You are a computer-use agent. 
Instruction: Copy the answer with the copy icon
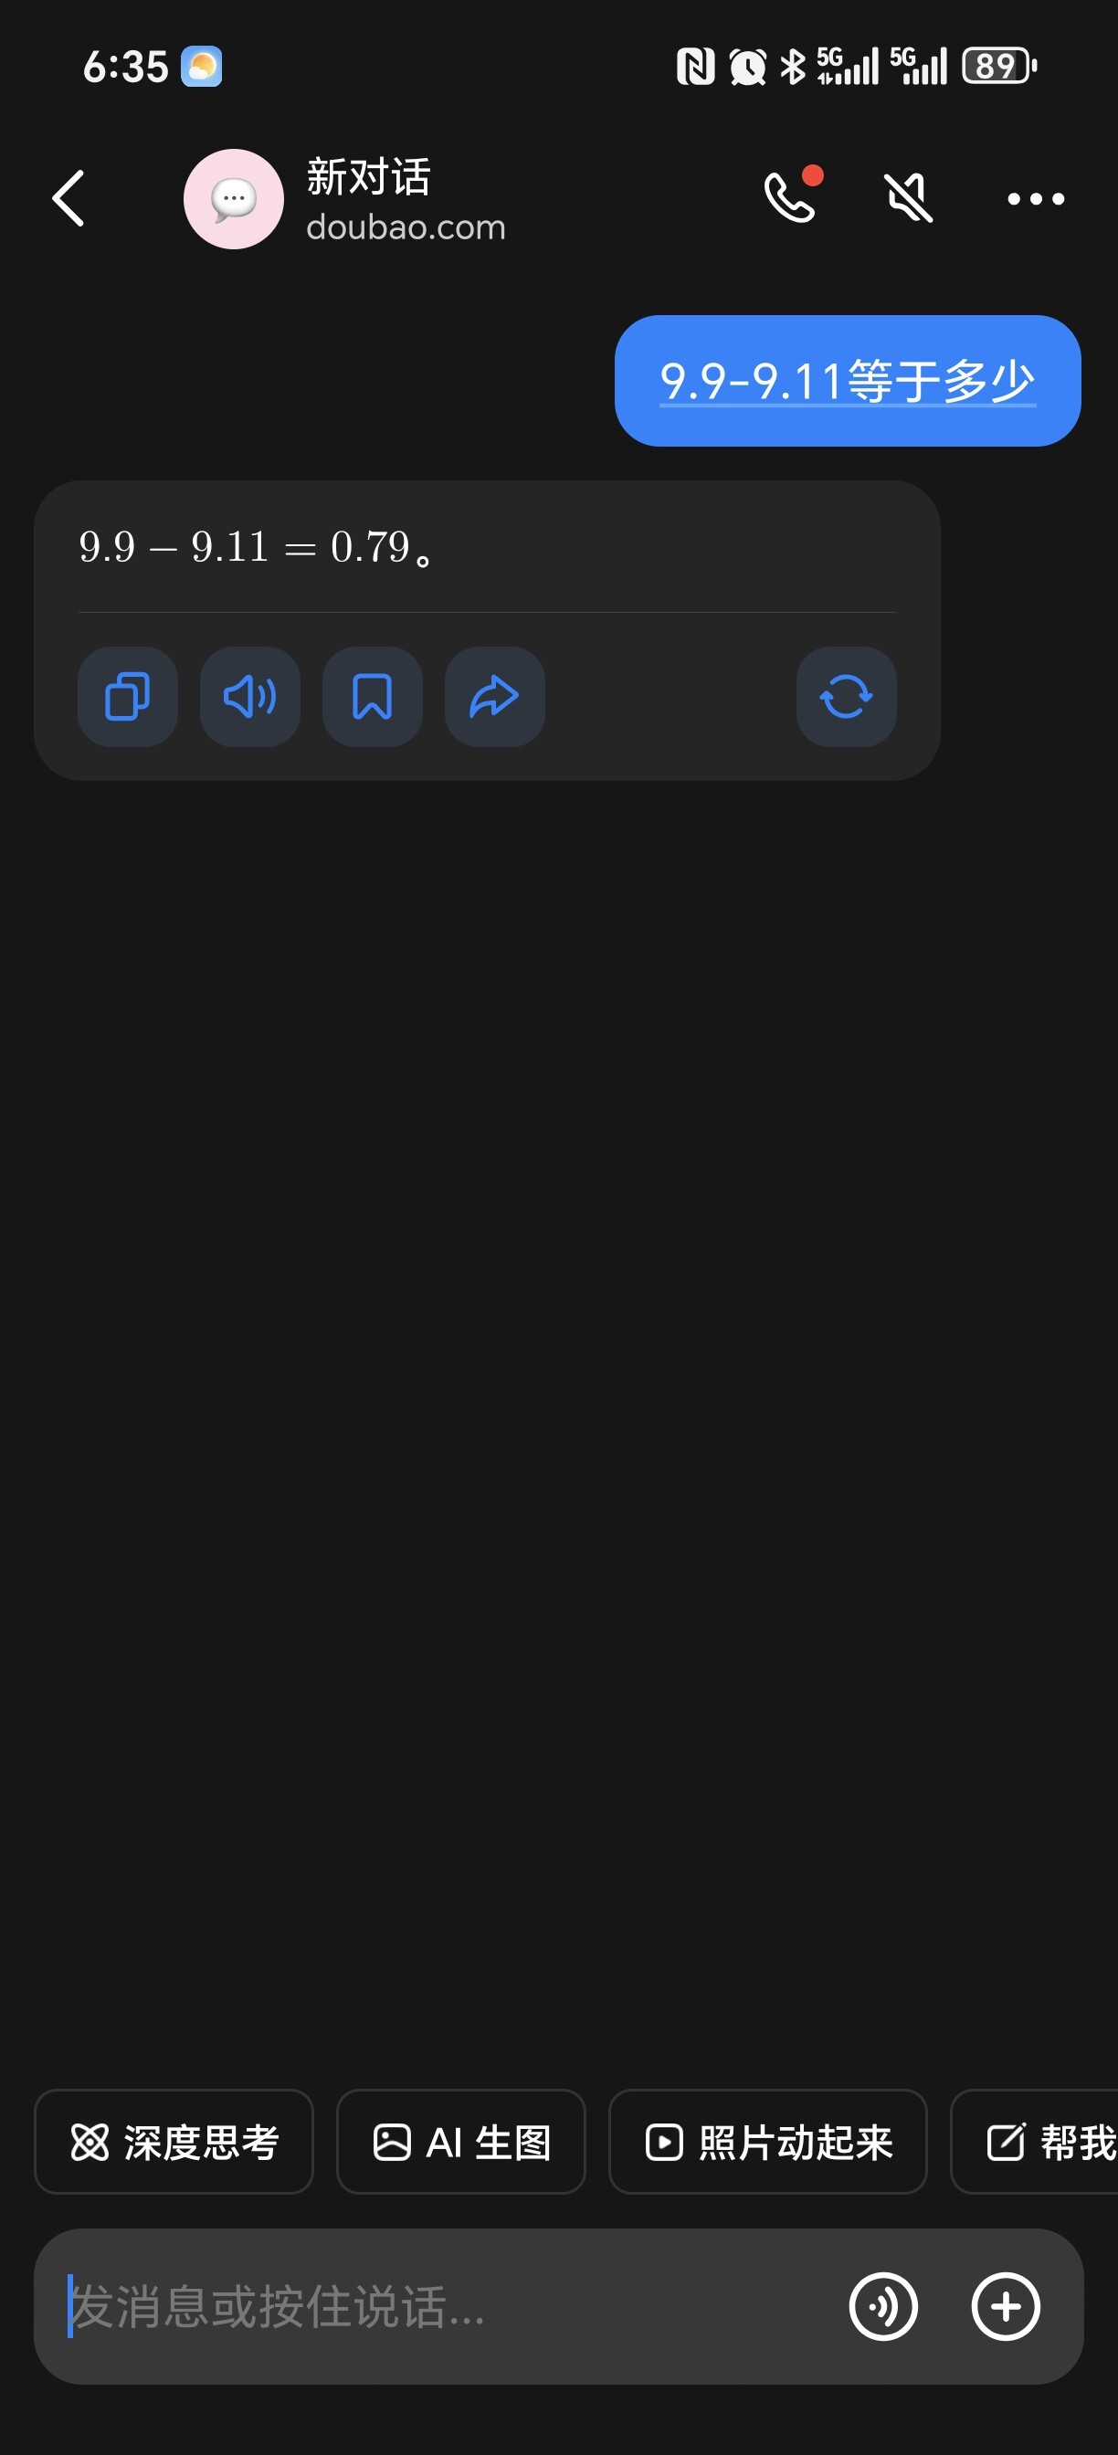click(128, 697)
